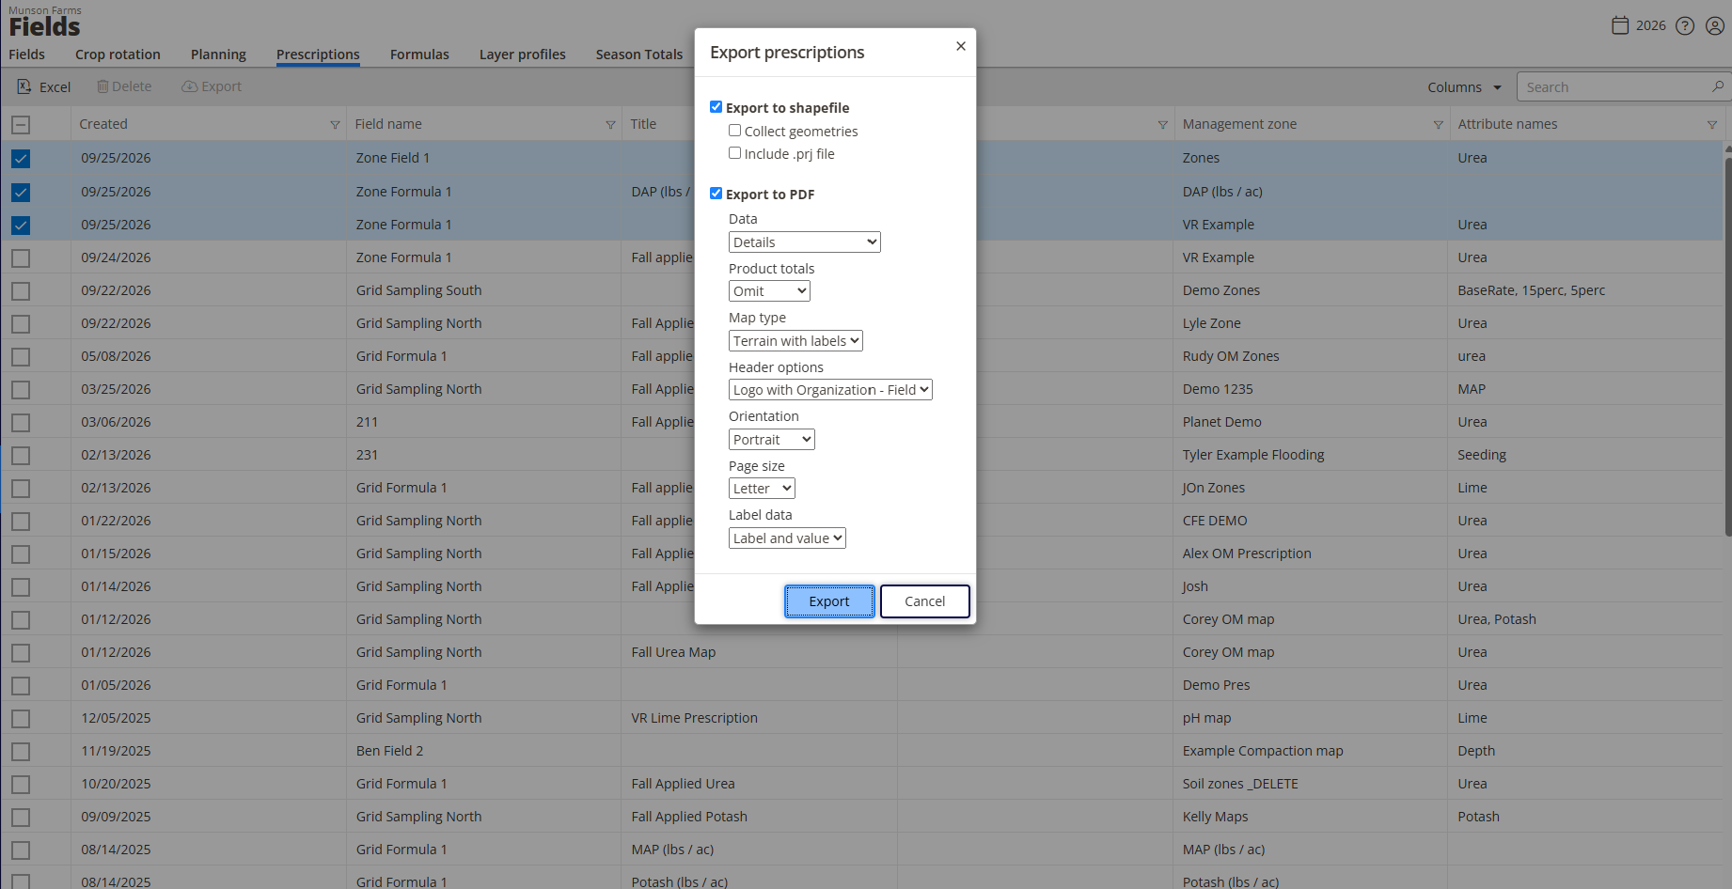
Task: Open the Data dropdown showing Details
Action: point(805,242)
